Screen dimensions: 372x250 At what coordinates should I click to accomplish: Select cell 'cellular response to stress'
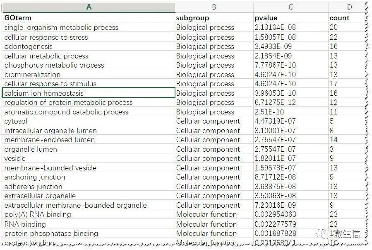pos(89,37)
